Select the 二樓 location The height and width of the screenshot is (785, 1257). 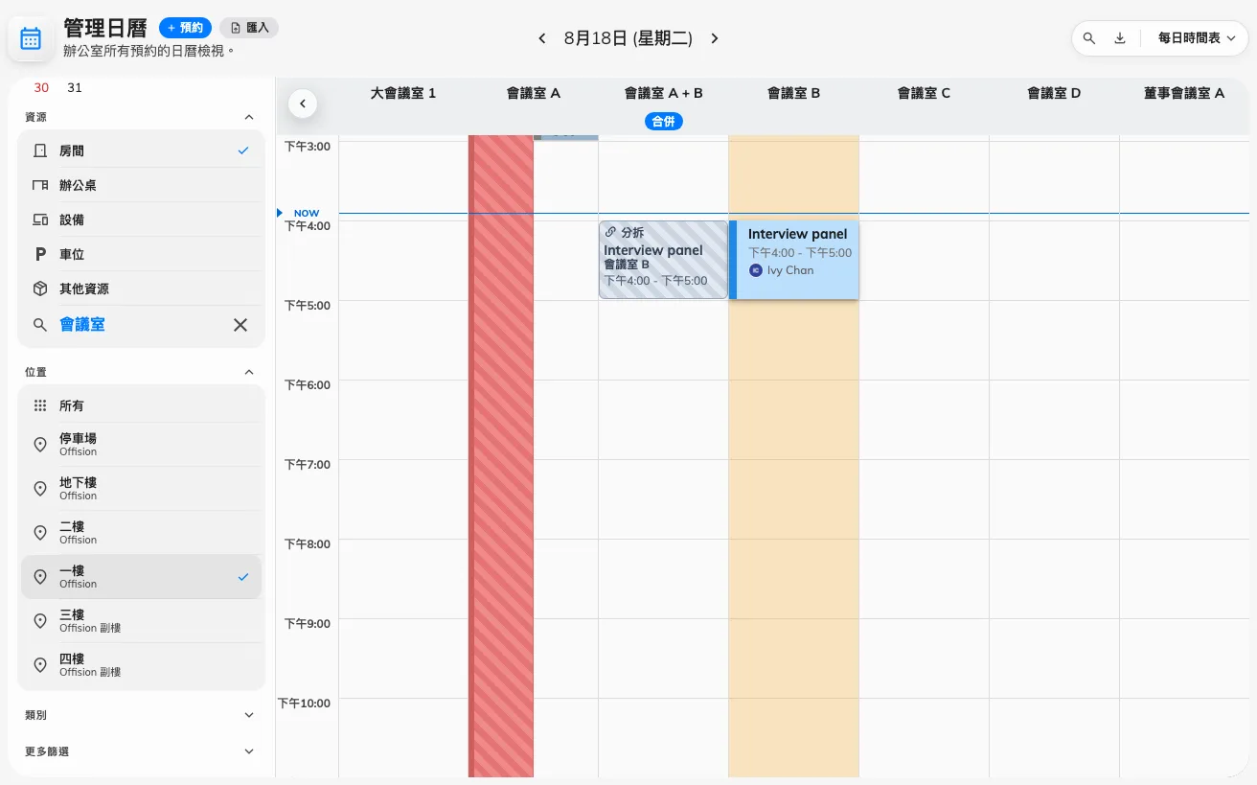pos(141,532)
